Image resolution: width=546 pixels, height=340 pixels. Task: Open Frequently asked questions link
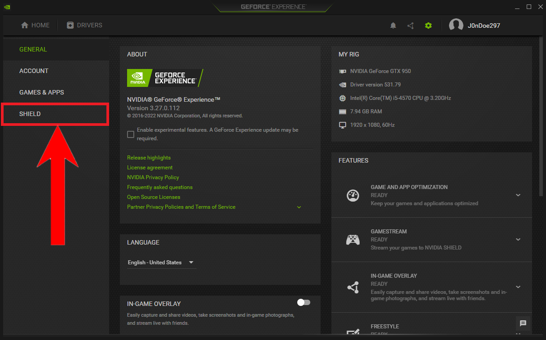(x=160, y=187)
